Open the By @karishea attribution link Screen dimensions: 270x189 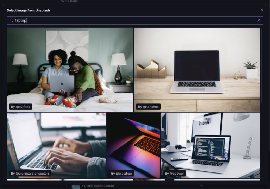(148, 107)
